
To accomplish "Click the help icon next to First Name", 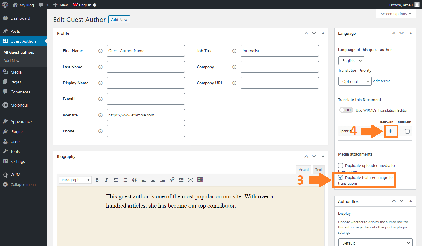I will click(x=101, y=51).
